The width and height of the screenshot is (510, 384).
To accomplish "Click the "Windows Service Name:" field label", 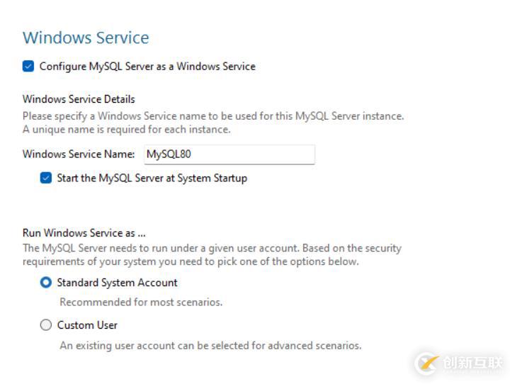I will pos(79,154).
